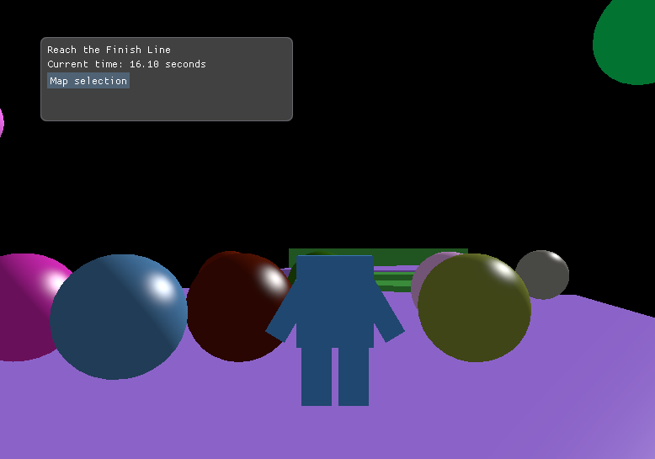Screen dimensions: 655x459
Task: Click the green sphere in the top-right corner
Action: 627,40
